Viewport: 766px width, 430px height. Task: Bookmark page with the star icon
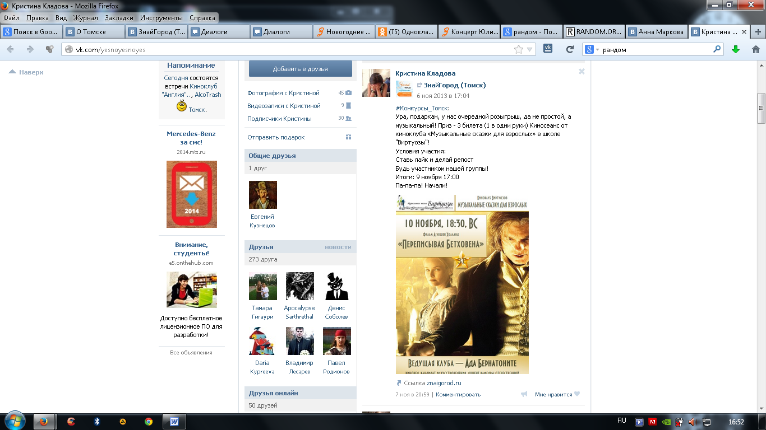(519, 49)
